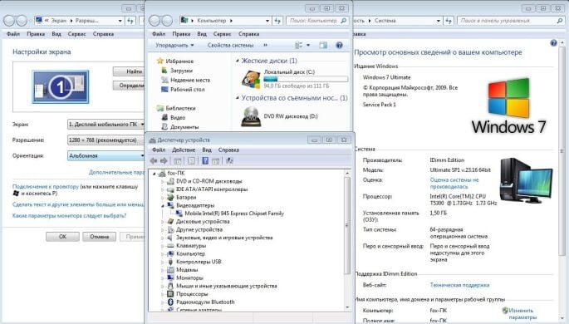The height and width of the screenshot is (324, 569).
Task: Open the Действие menu in Device Manager
Action: click(x=184, y=150)
